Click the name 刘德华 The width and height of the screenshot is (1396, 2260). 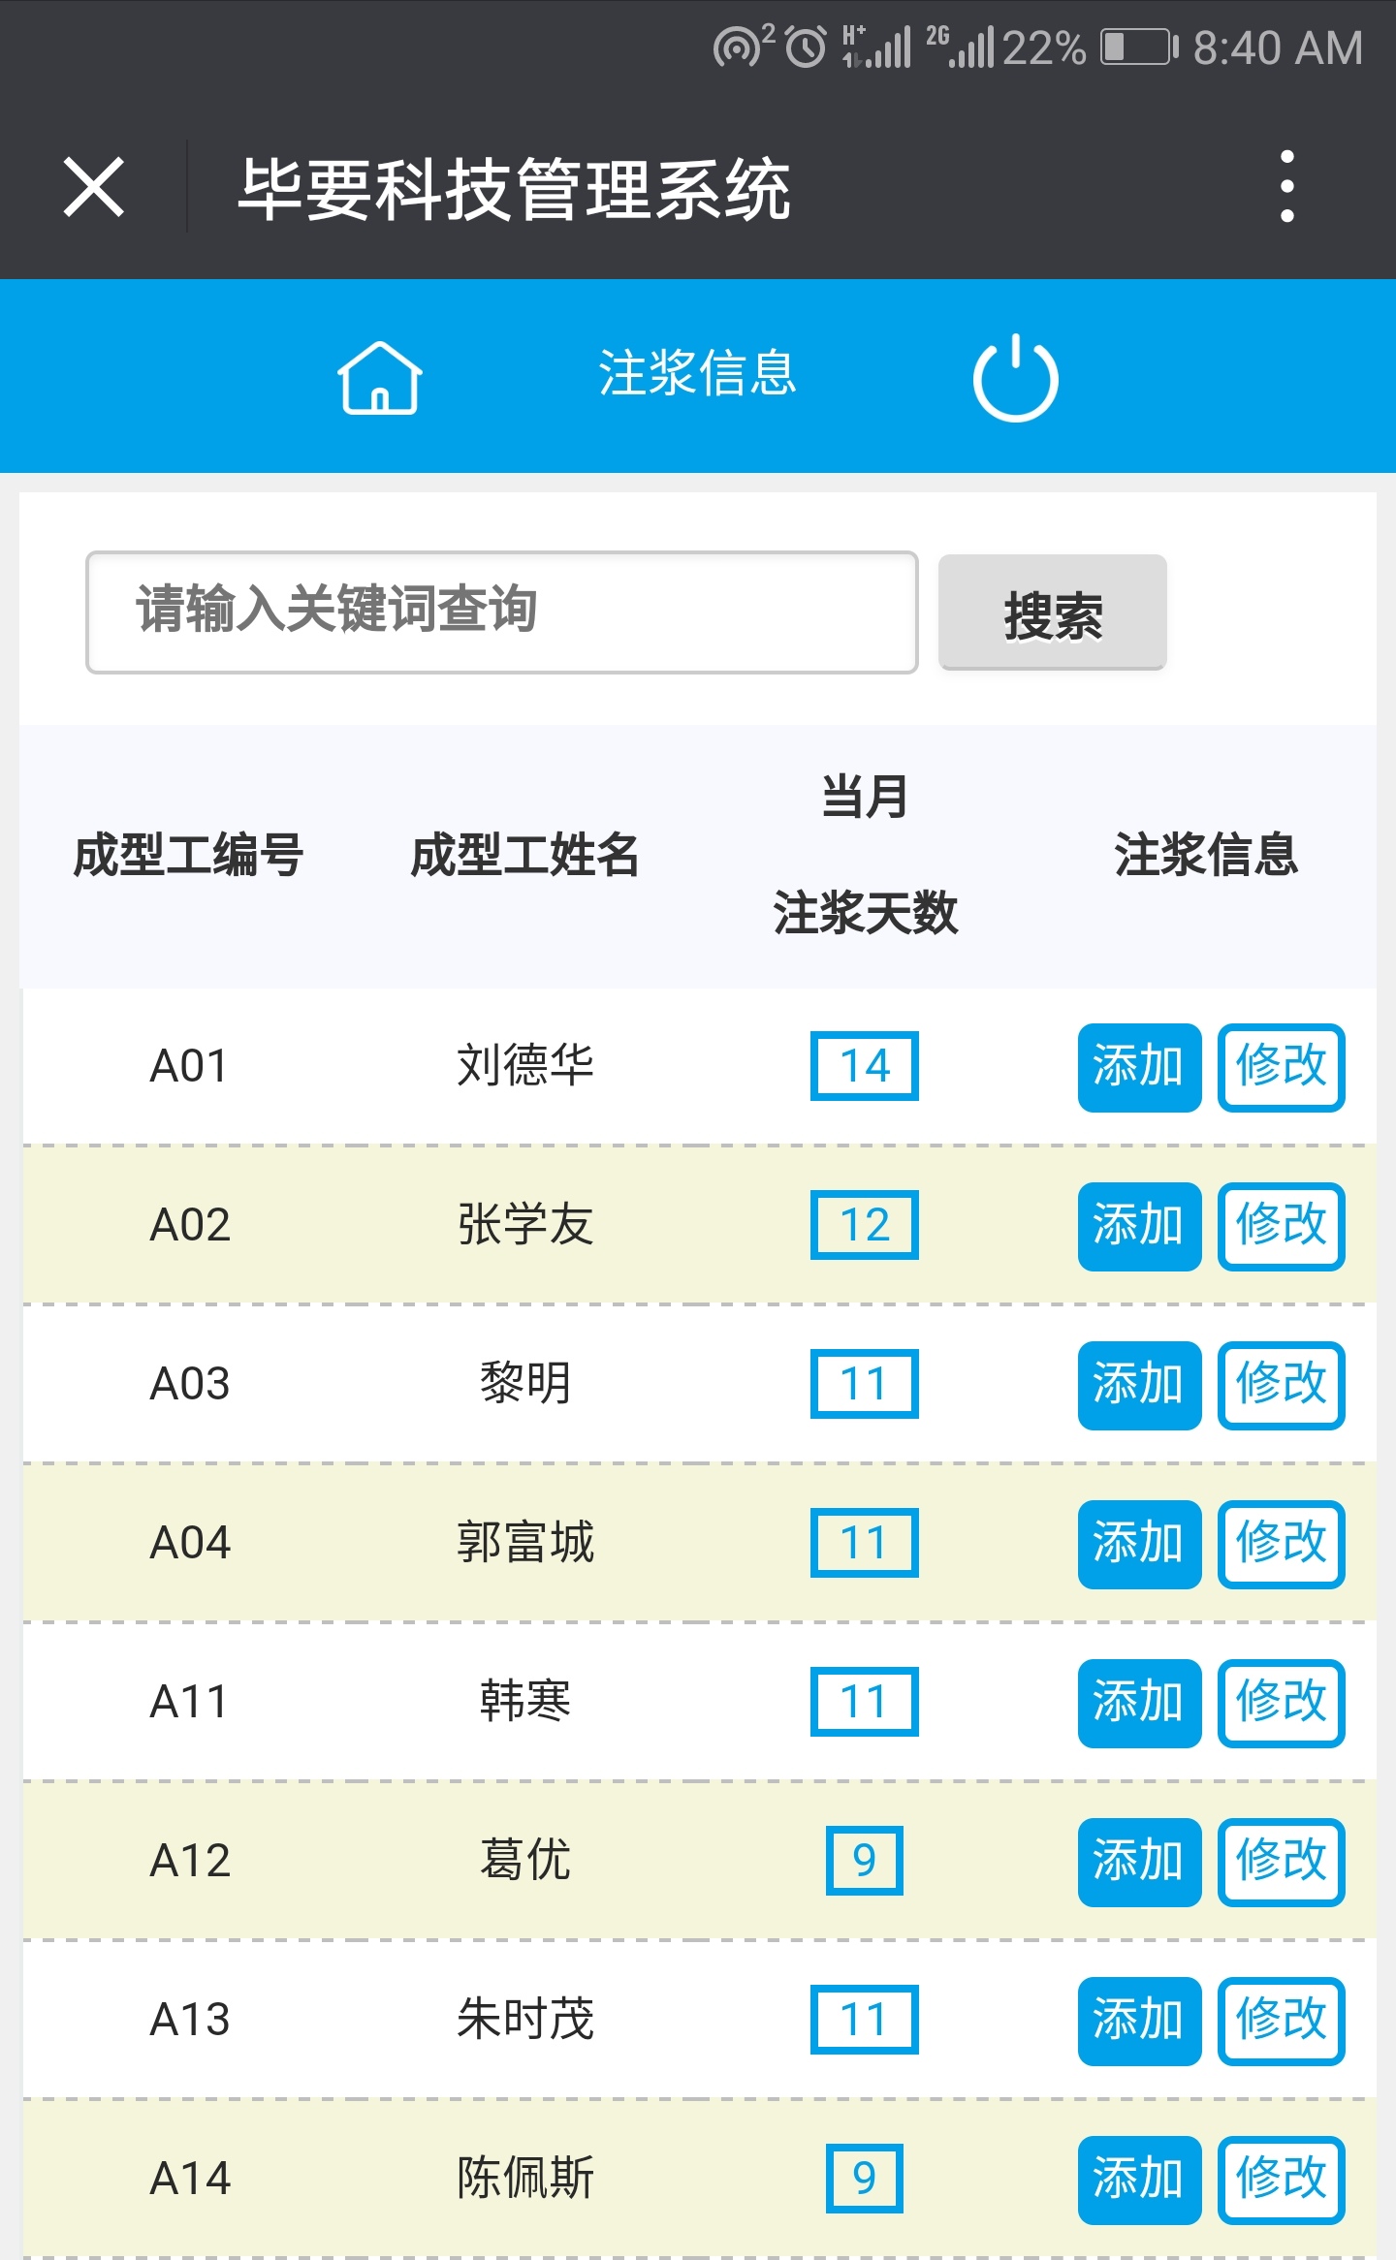tap(524, 1066)
